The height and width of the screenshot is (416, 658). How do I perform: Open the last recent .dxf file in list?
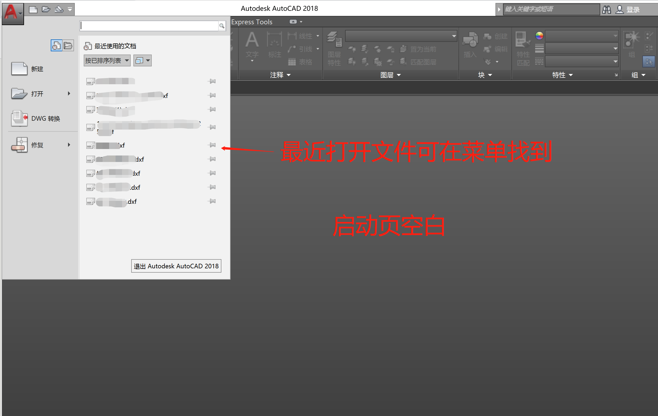click(112, 202)
